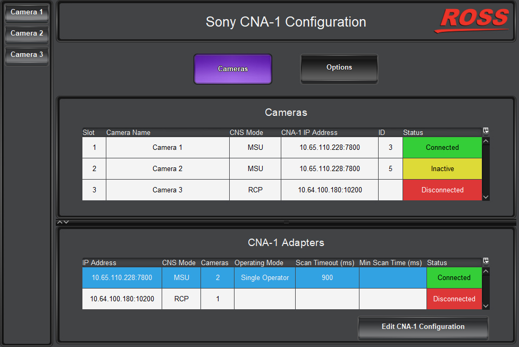Click the CNA-1 Adapters table scroll-up arrow
This screenshot has width=519, height=347.
485,272
